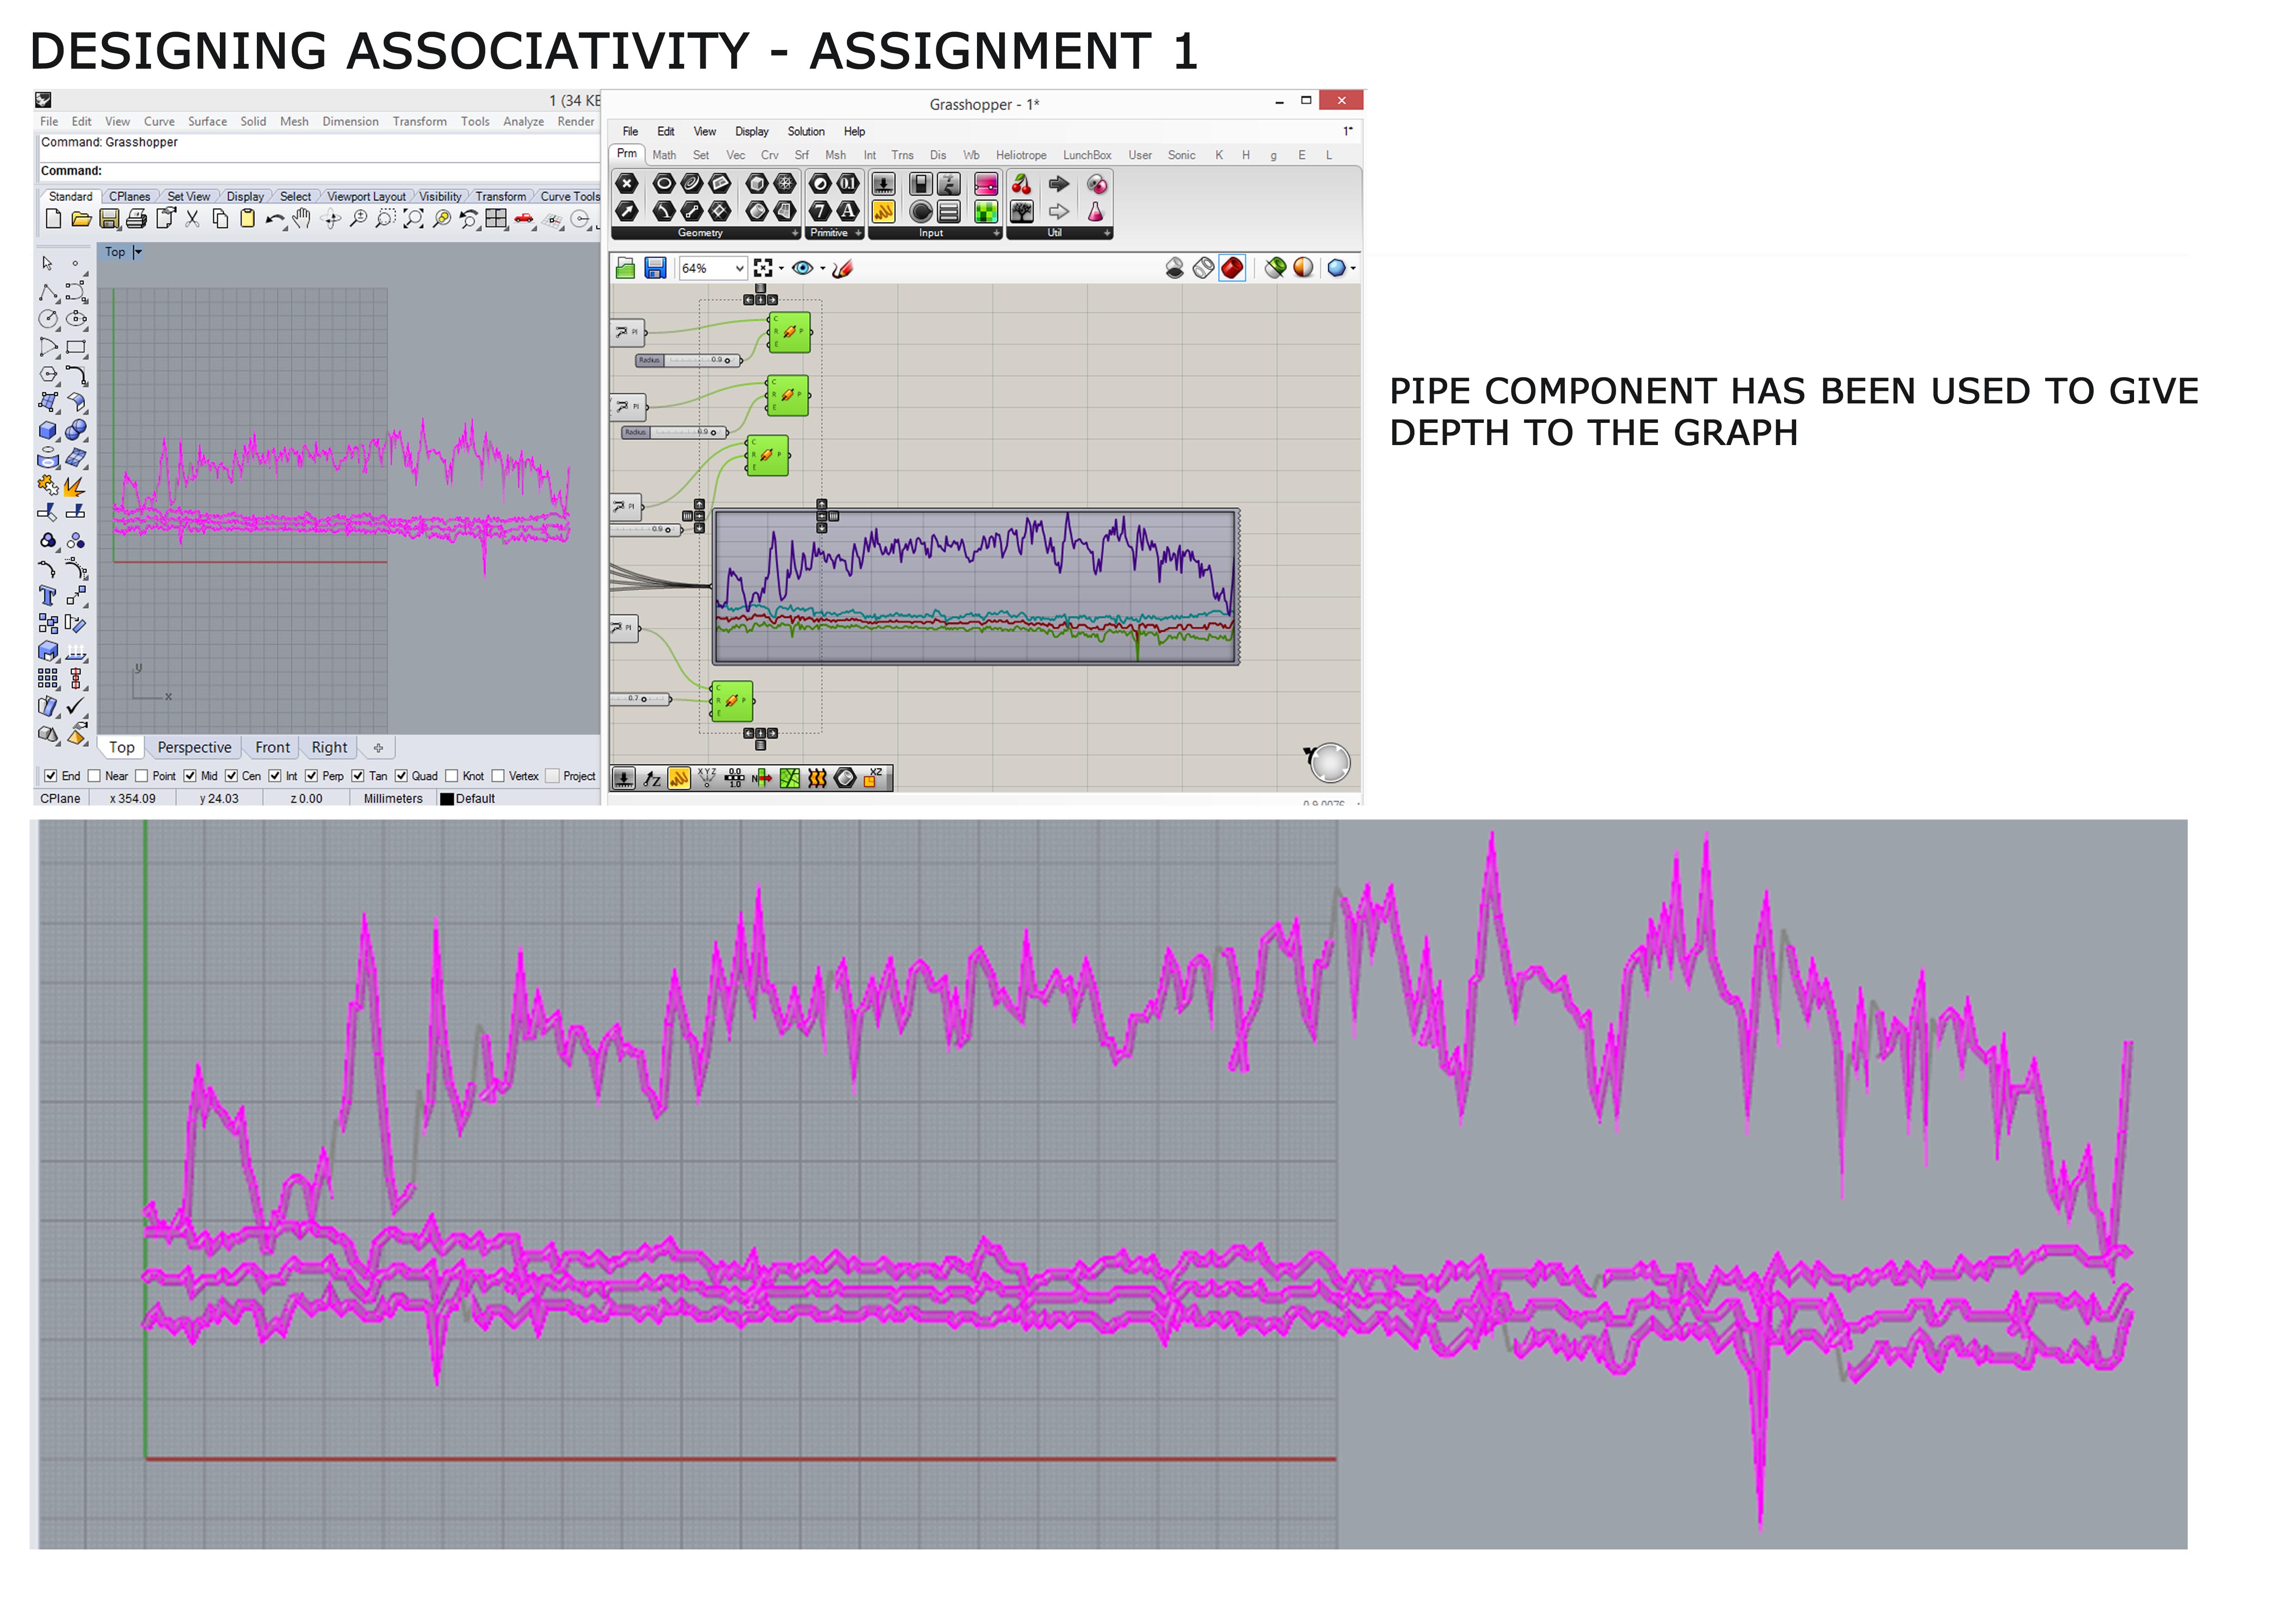Open the 64% zoom level dropdown
This screenshot has height=1623, width=2296.
pos(739,268)
